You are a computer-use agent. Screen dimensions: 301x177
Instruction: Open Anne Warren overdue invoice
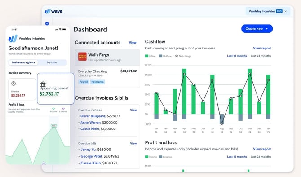click(90, 123)
